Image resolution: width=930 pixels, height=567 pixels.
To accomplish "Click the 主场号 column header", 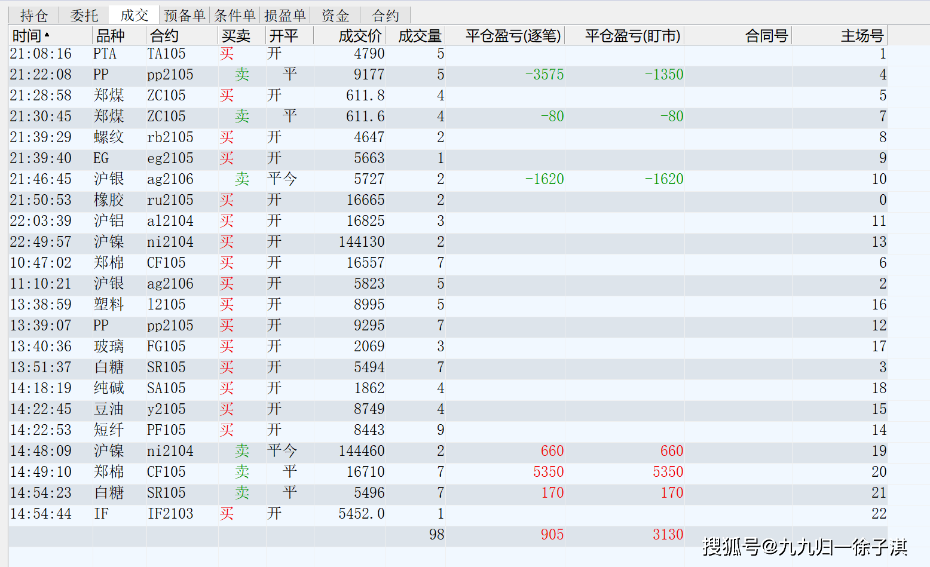I will point(840,36).
